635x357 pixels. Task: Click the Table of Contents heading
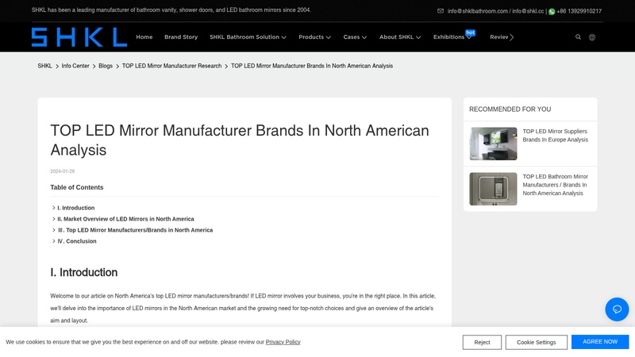click(77, 187)
